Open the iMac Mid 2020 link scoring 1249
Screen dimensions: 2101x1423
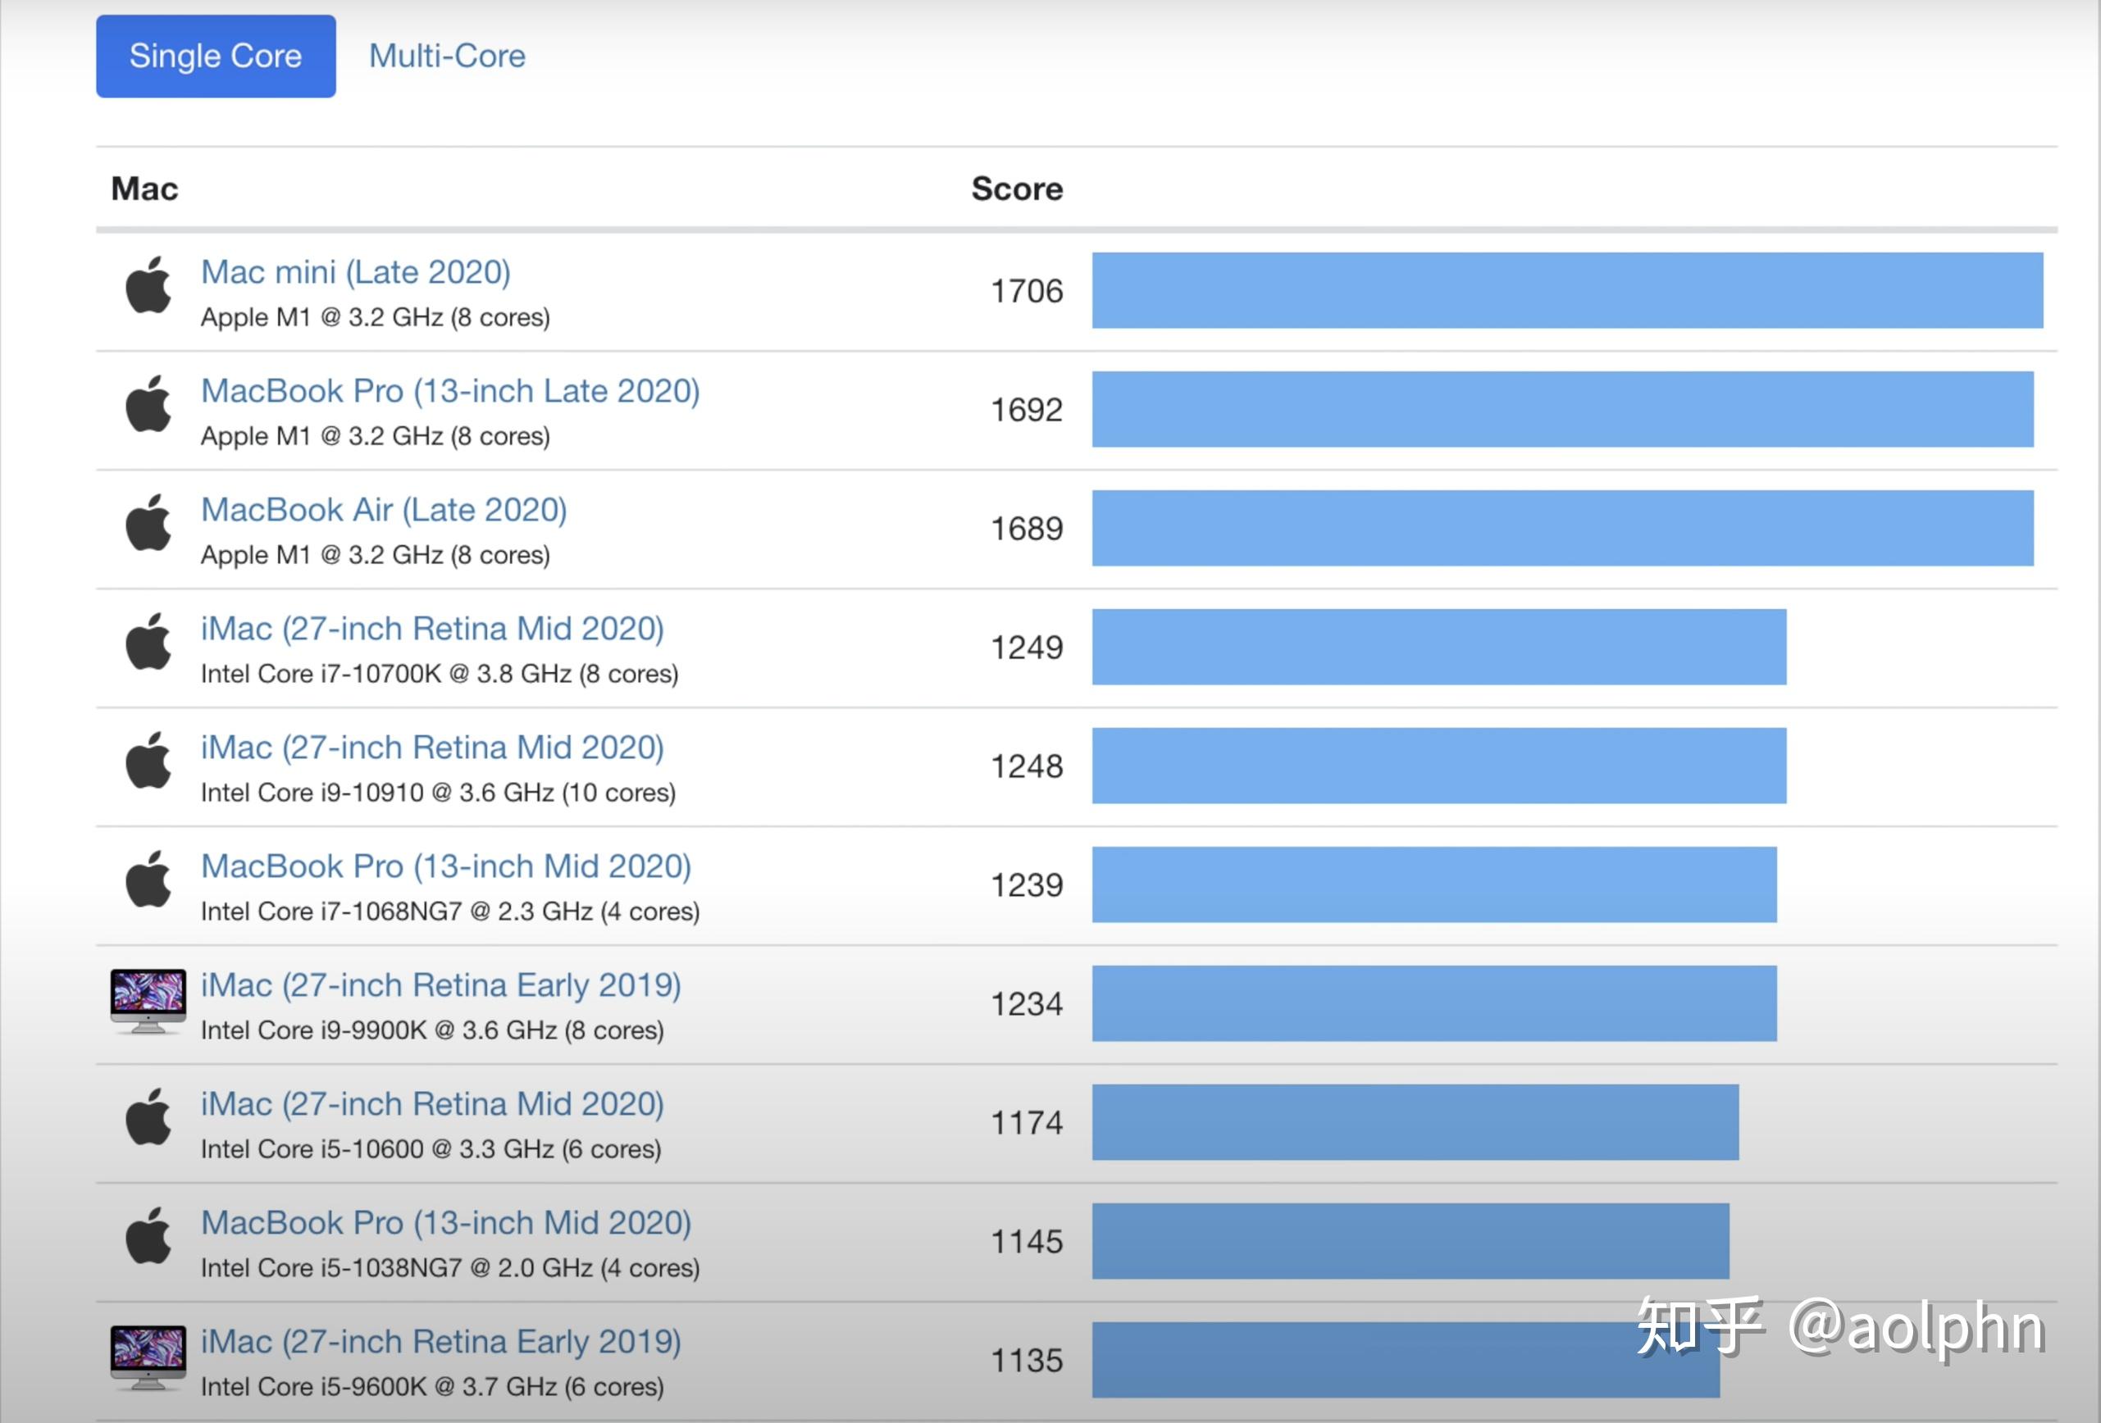432,629
